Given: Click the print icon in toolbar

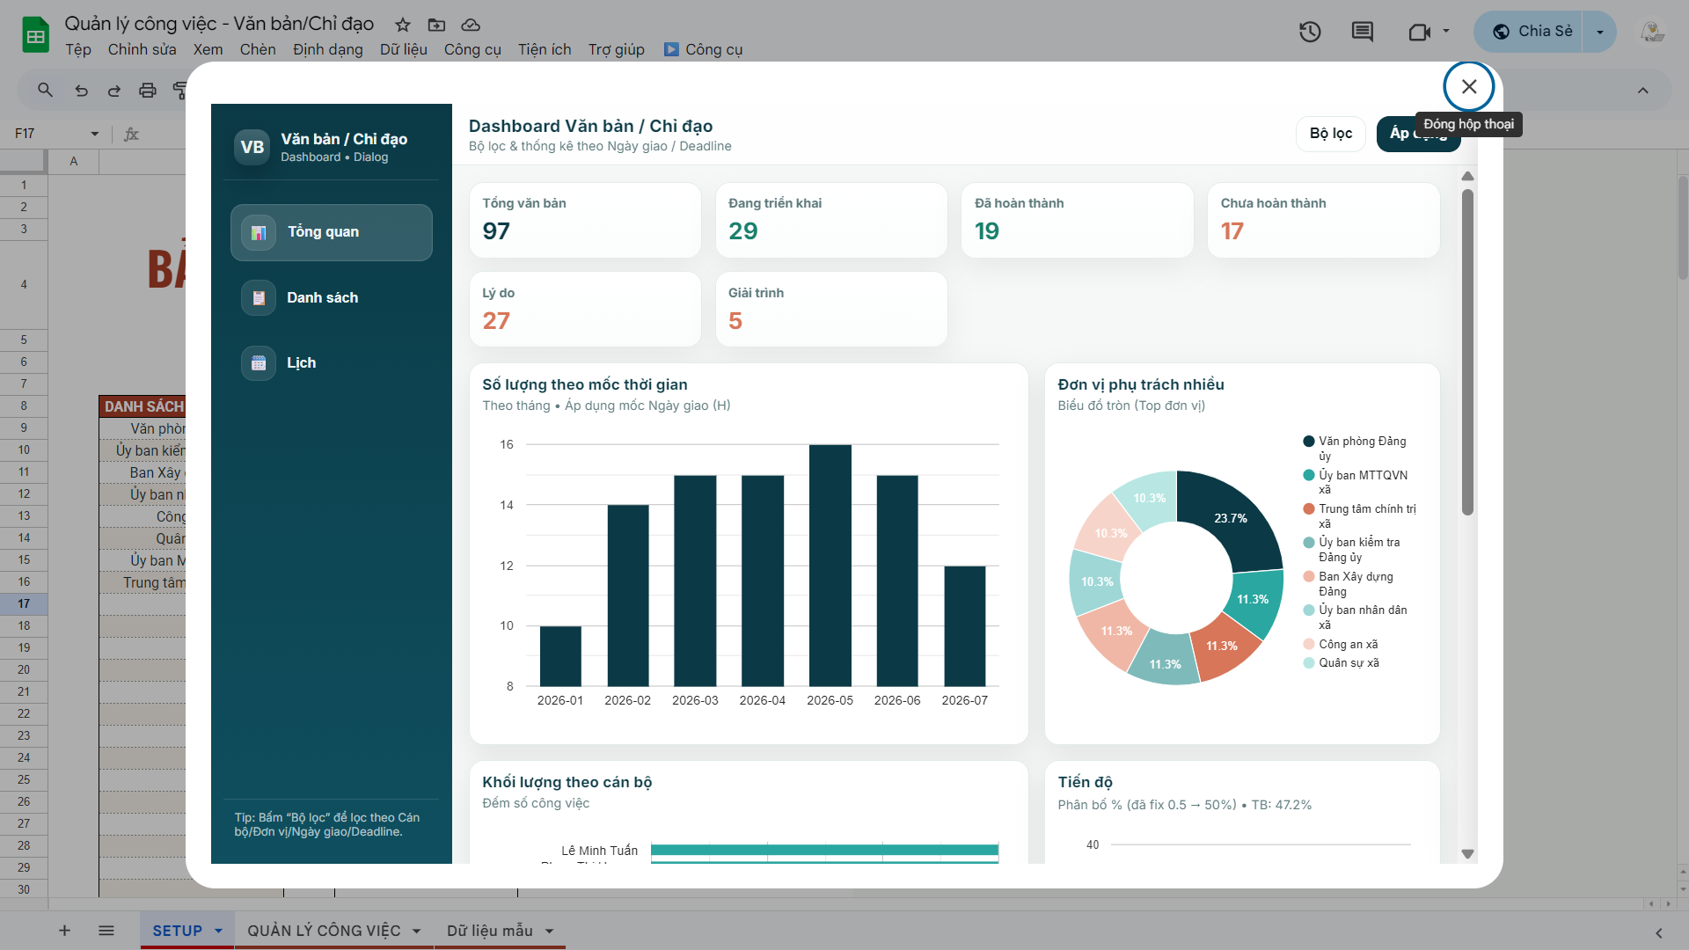Looking at the screenshot, I should pos(148,90).
